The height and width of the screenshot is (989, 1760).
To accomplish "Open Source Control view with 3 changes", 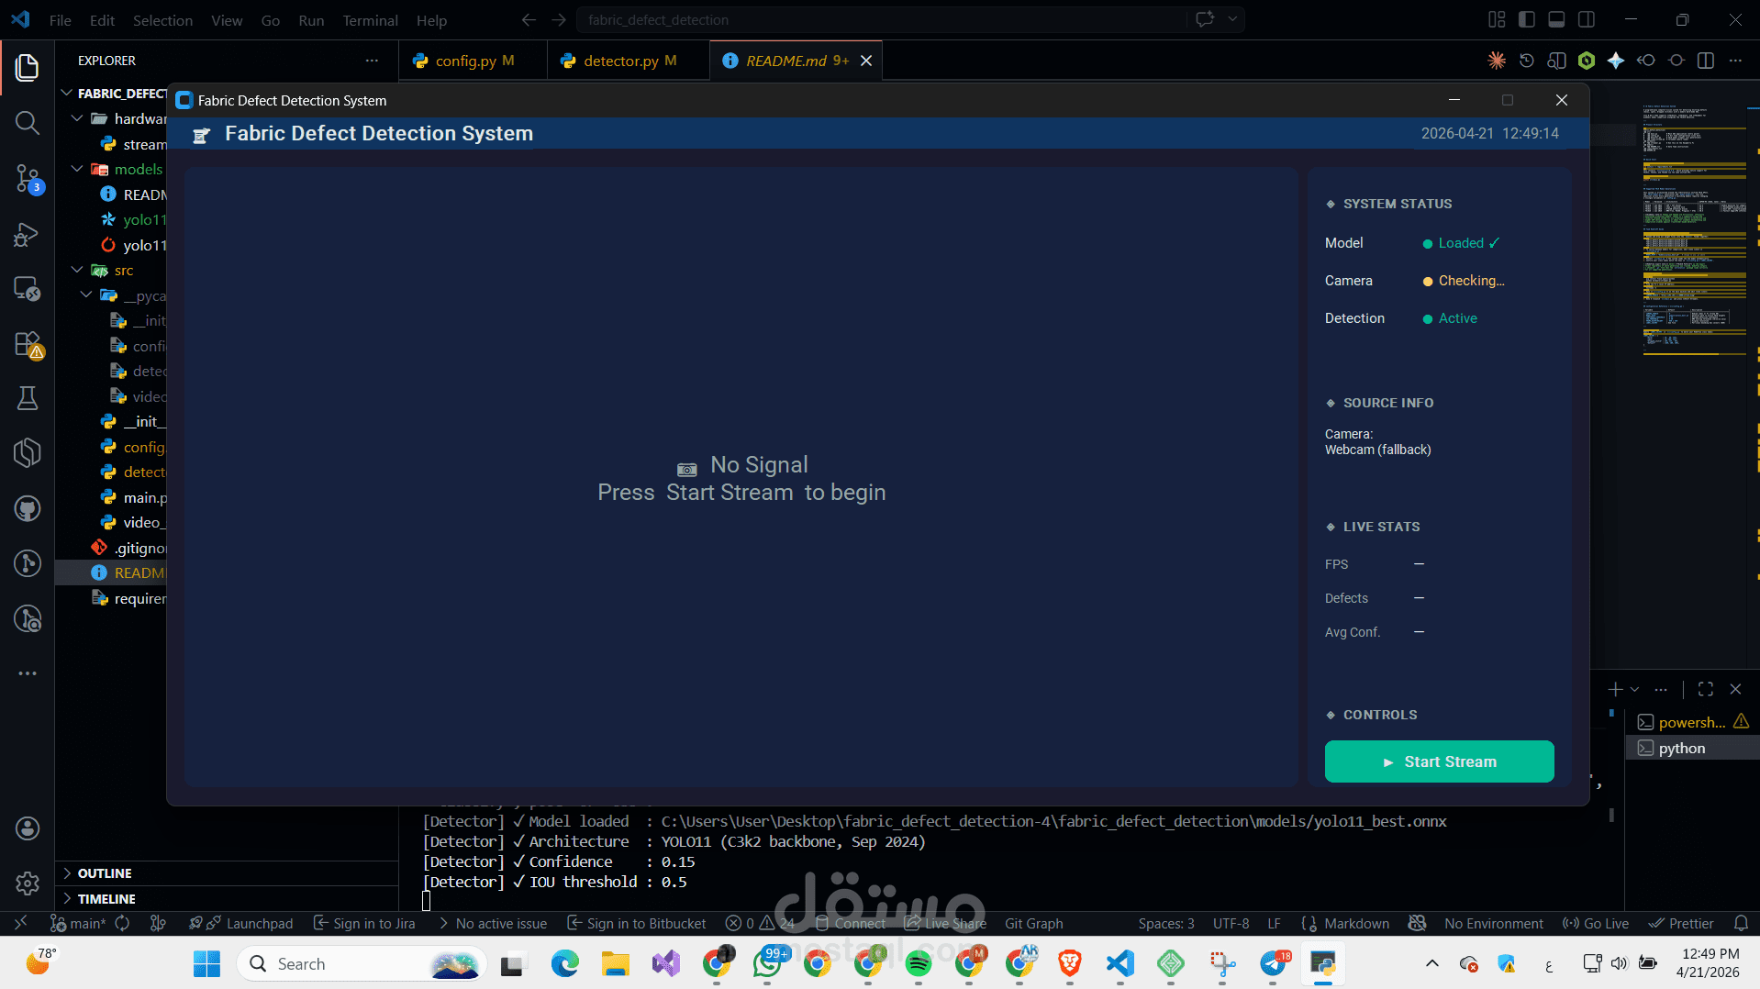I will 28,179.
